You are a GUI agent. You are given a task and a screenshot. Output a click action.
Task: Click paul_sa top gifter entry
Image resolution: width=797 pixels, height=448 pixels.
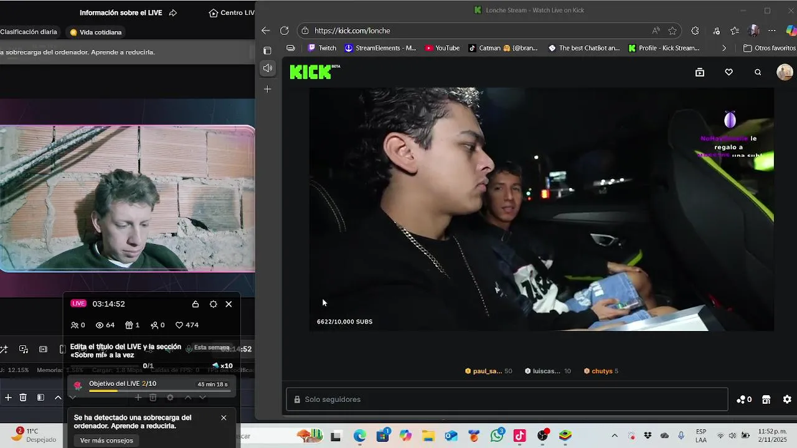coord(488,371)
